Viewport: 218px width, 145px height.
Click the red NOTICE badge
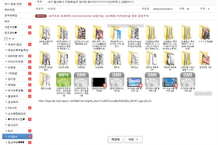[41, 16]
